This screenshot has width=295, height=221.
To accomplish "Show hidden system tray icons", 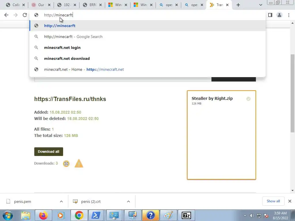I will 245,216.
